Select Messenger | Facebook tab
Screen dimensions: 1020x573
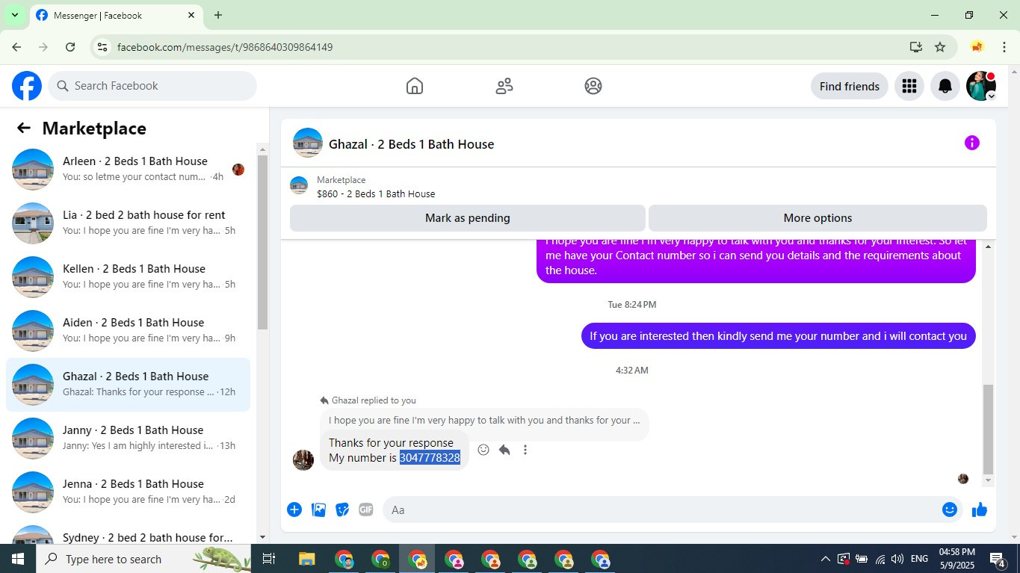pos(116,15)
